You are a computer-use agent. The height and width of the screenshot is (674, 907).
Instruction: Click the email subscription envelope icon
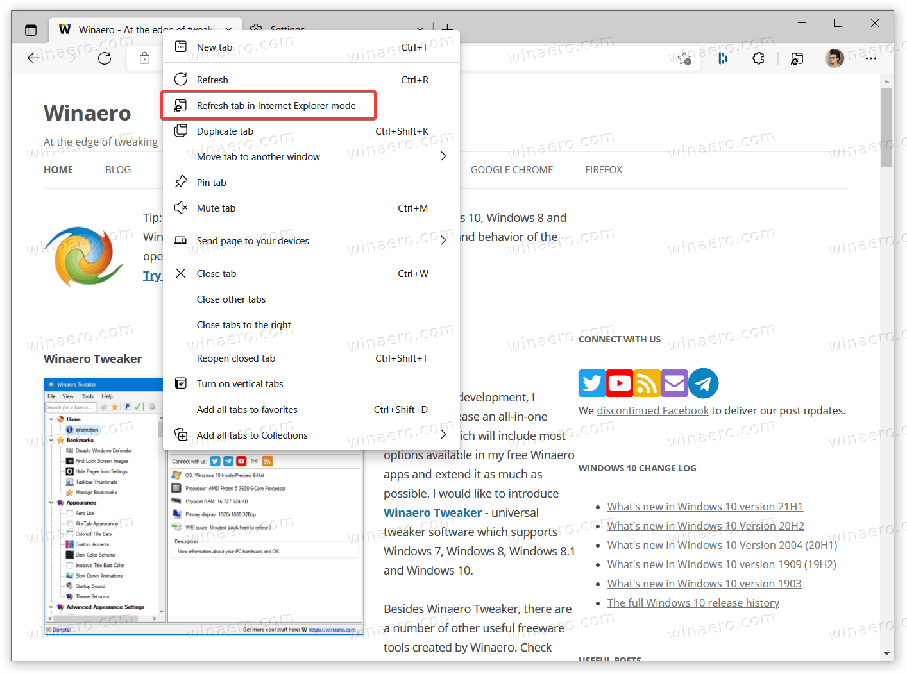tap(674, 383)
